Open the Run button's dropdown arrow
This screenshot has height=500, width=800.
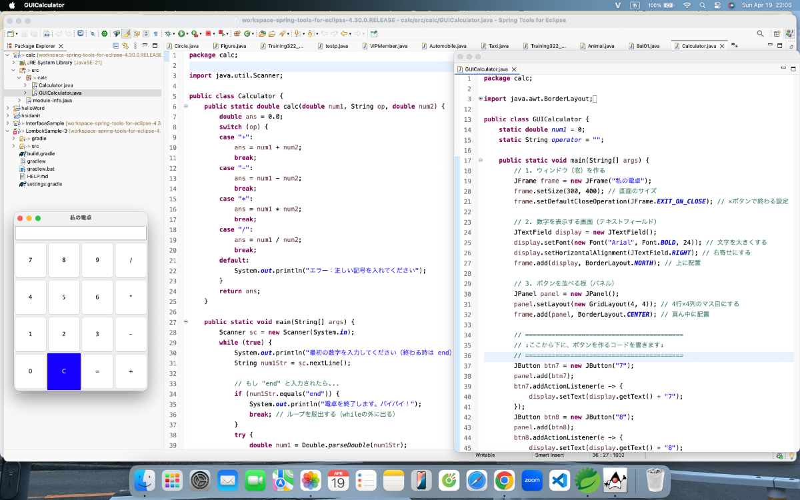click(x=187, y=33)
